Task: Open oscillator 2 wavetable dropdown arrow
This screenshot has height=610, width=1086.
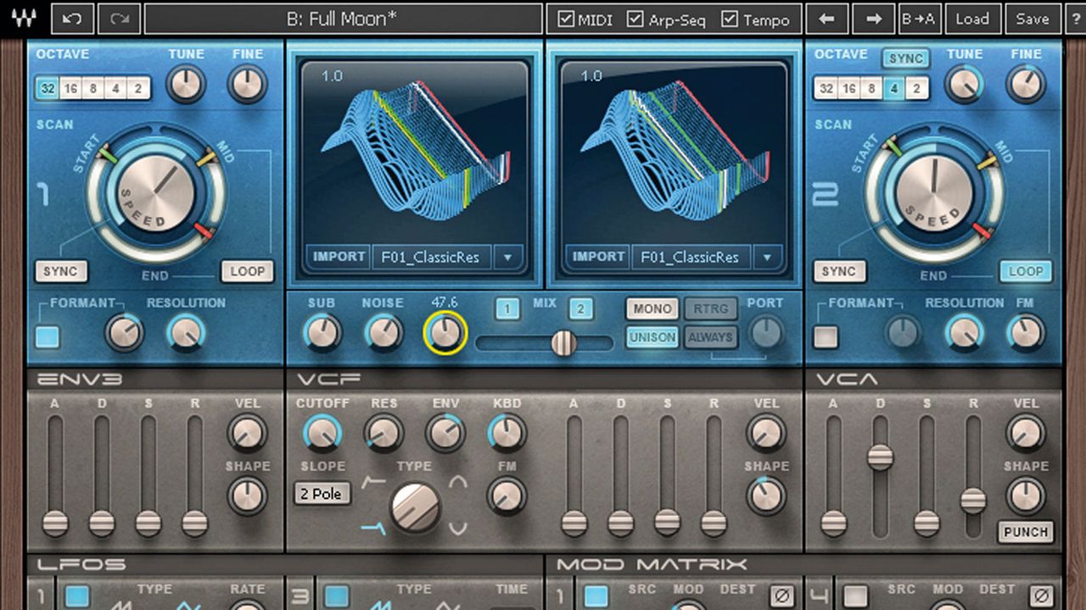Action: pyautogui.click(x=767, y=257)
